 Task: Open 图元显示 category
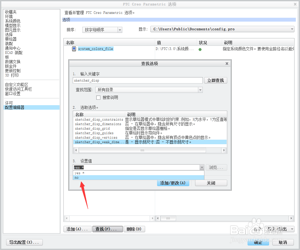13,30
